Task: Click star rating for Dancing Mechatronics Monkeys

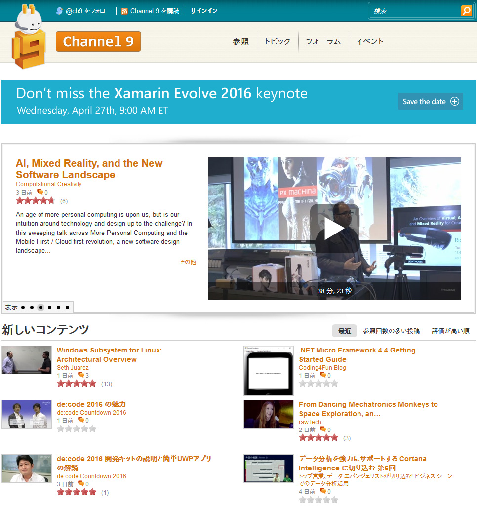Action: [318, 438]
